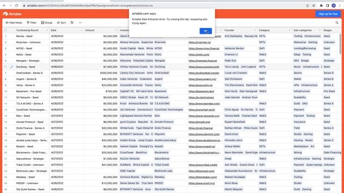The height and width of the screenshot is (193, 344).
Task: Toggle the select all rows checkbox
Action: (x=5, y=30)
